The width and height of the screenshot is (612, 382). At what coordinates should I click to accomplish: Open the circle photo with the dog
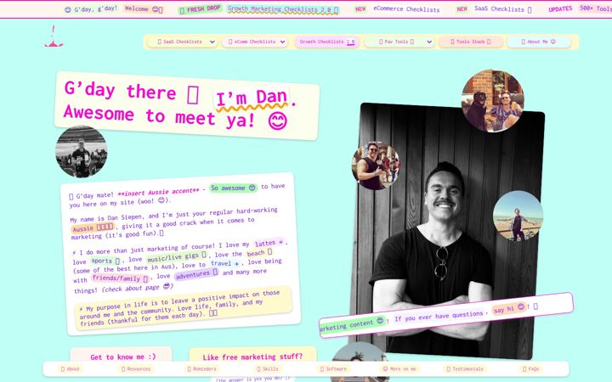pyautogui.click(x=492, y=100)
